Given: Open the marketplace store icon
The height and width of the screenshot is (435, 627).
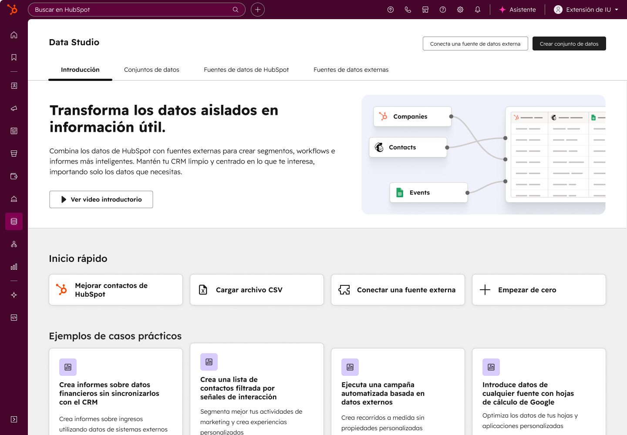Looking at the screenshot, I should [x=425, y=10].
